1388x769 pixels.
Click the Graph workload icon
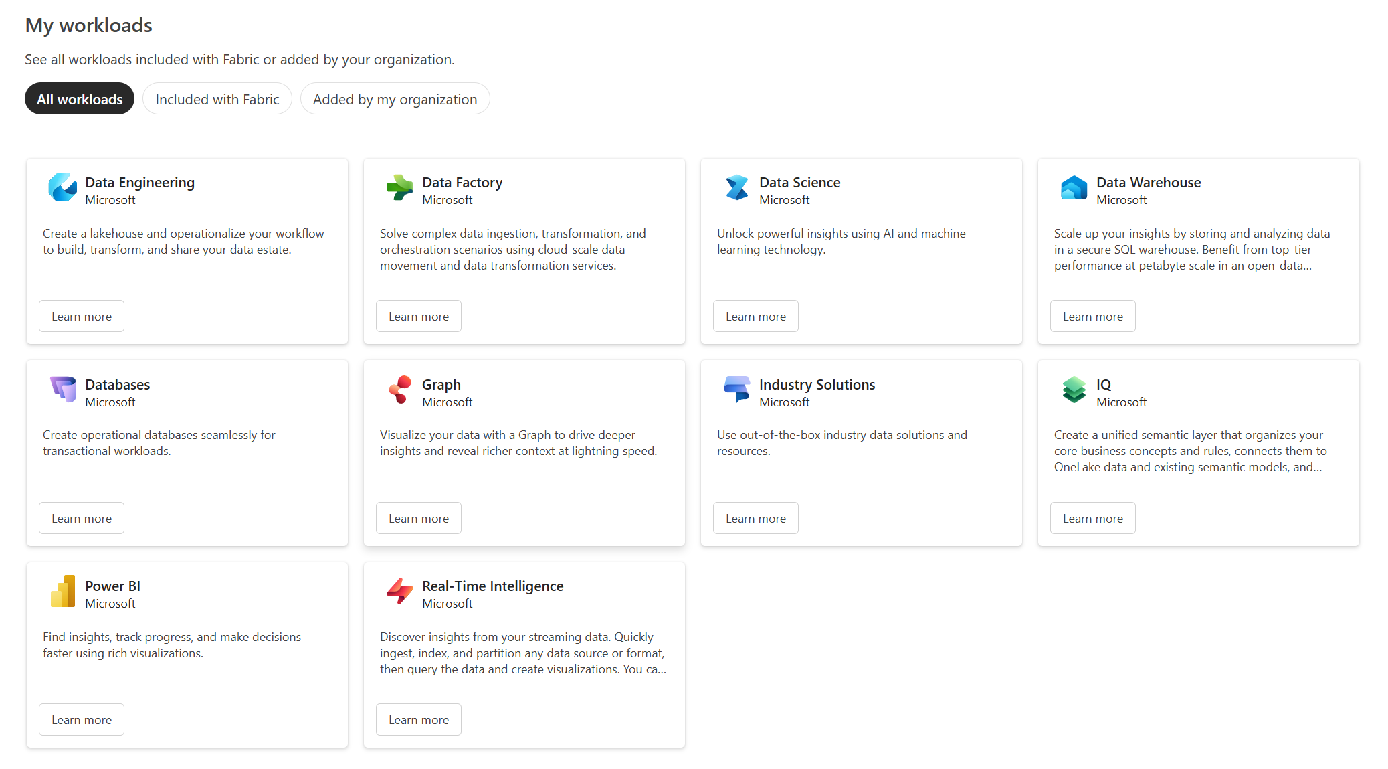[x=400, y=389]
